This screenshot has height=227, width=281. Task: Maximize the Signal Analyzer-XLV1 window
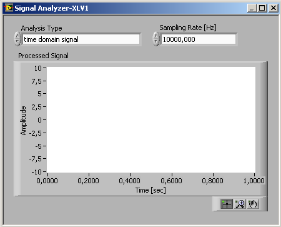(262, 8)
